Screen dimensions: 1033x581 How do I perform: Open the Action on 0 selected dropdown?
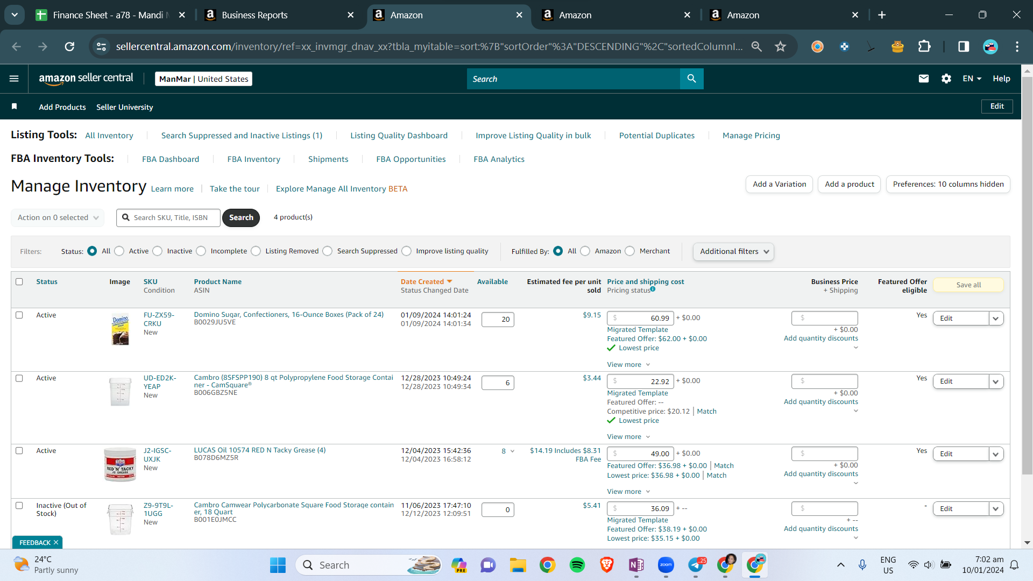point(58,217)
